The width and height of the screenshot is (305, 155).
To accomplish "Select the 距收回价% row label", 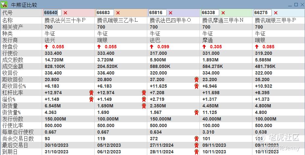I will click(14, 86).
